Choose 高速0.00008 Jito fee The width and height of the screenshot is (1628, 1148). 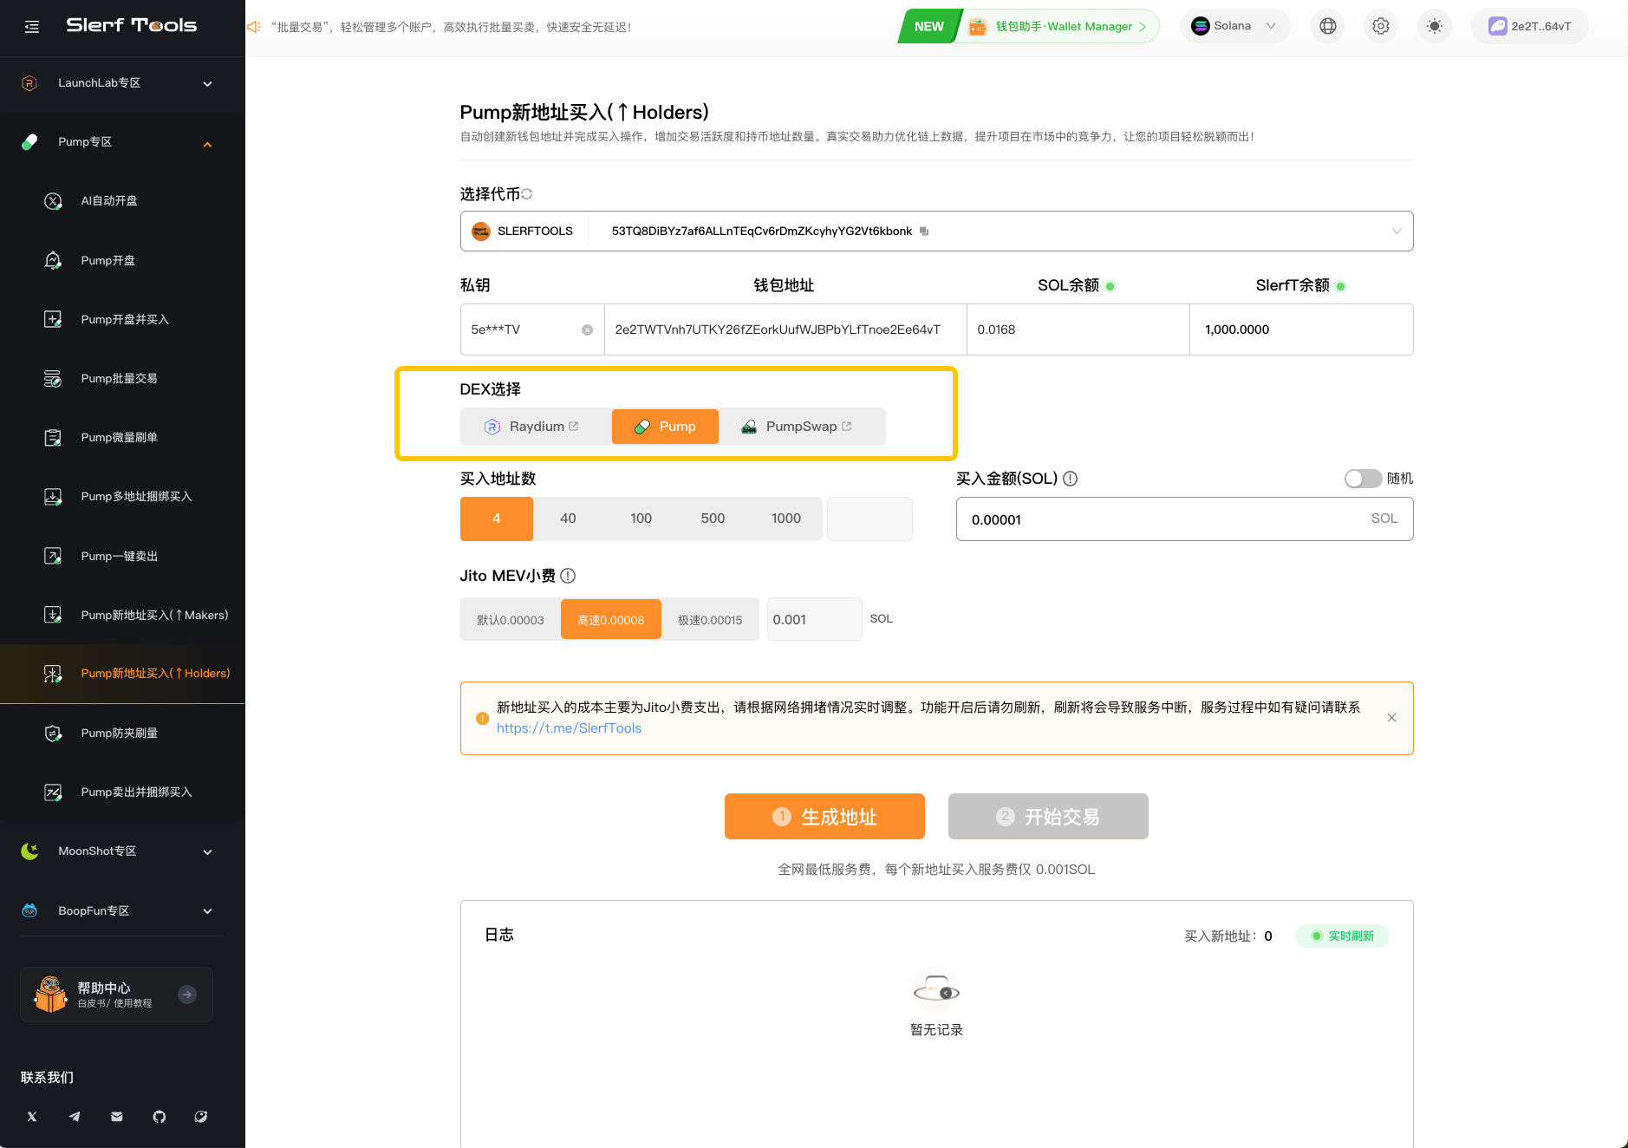coord(611,620)
